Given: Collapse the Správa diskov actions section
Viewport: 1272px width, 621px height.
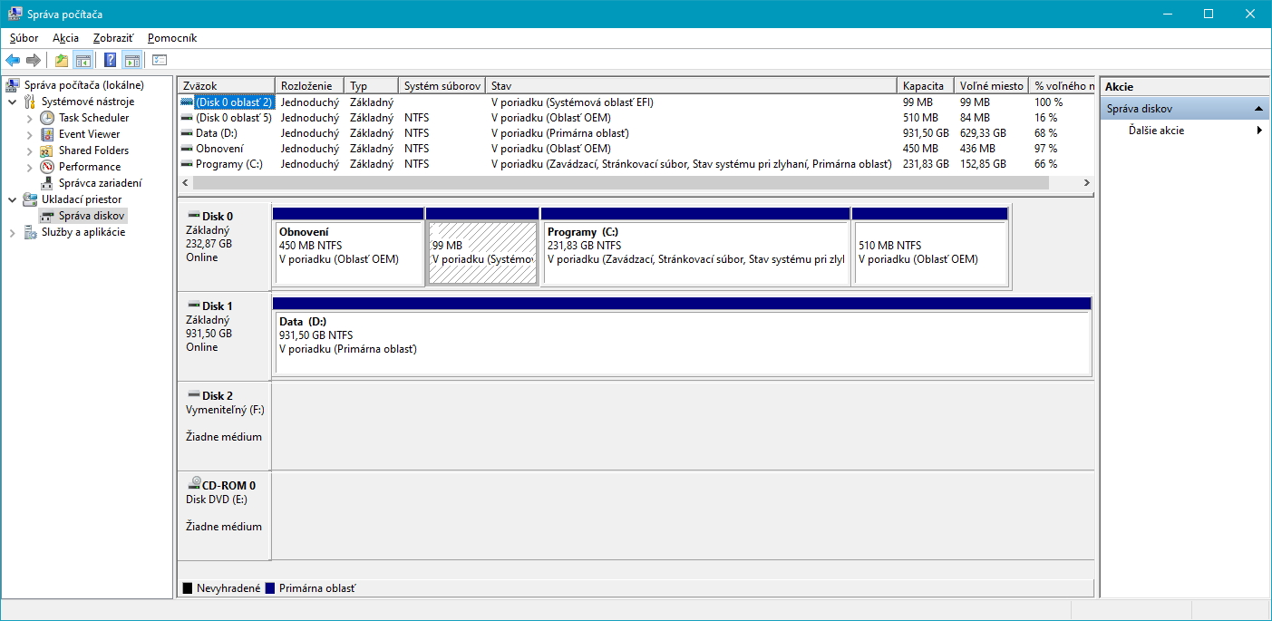Looking at the screenshot, I should click(x=1258, y=109).
